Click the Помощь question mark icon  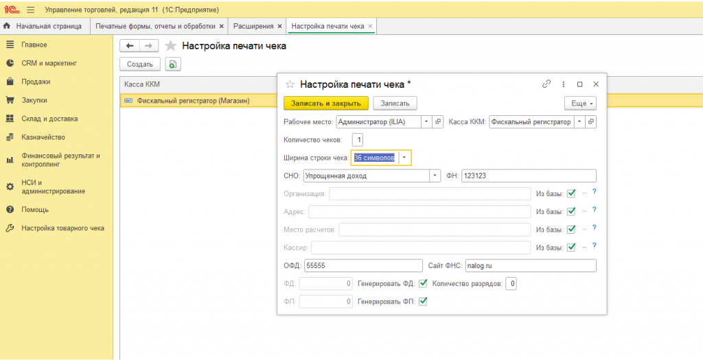(x=10, y=210)
